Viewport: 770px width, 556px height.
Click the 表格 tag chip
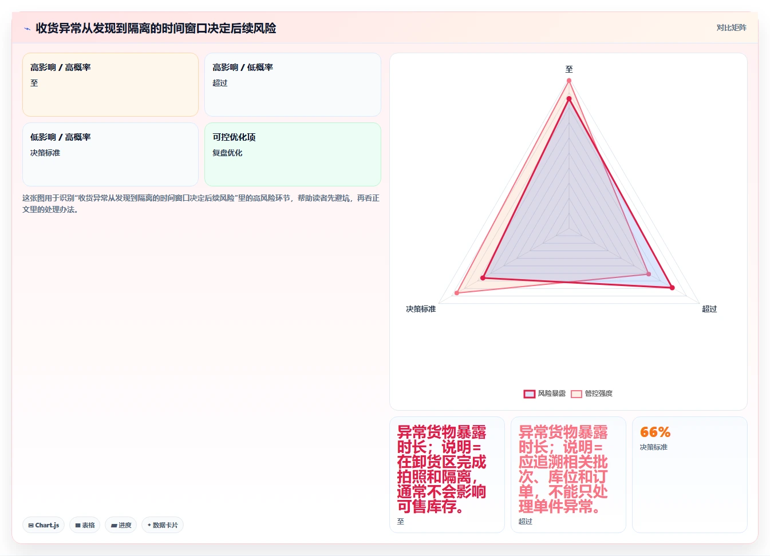(x=85, y=525)
